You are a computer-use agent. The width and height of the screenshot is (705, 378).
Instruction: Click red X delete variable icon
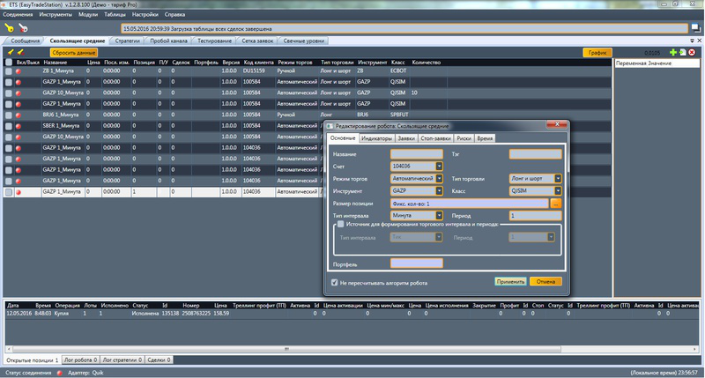pyautogui.click(x=692, y=53)
